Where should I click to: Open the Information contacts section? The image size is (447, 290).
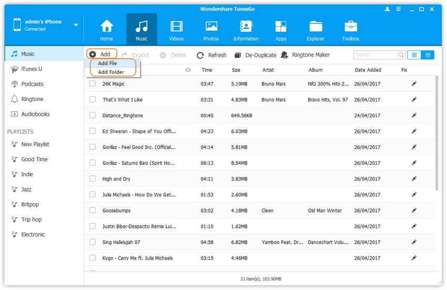(246, 30)
